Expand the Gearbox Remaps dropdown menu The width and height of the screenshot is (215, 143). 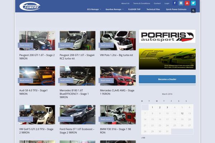115,9
